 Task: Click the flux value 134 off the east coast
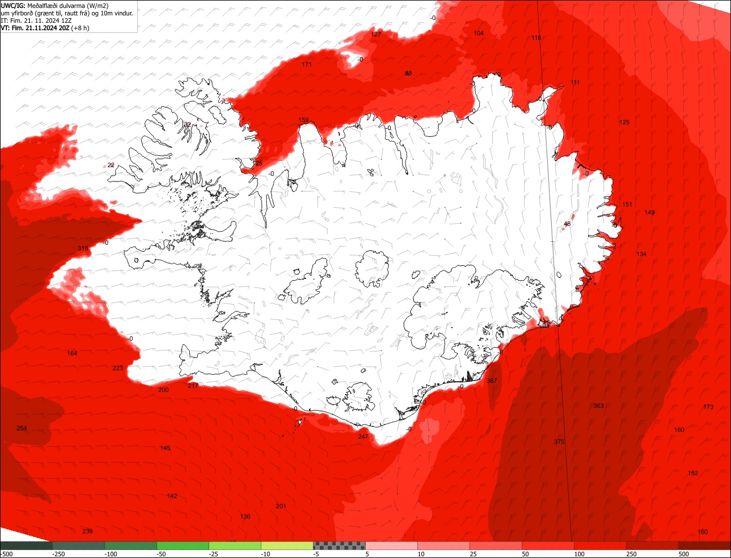click(x=642, y=254)
